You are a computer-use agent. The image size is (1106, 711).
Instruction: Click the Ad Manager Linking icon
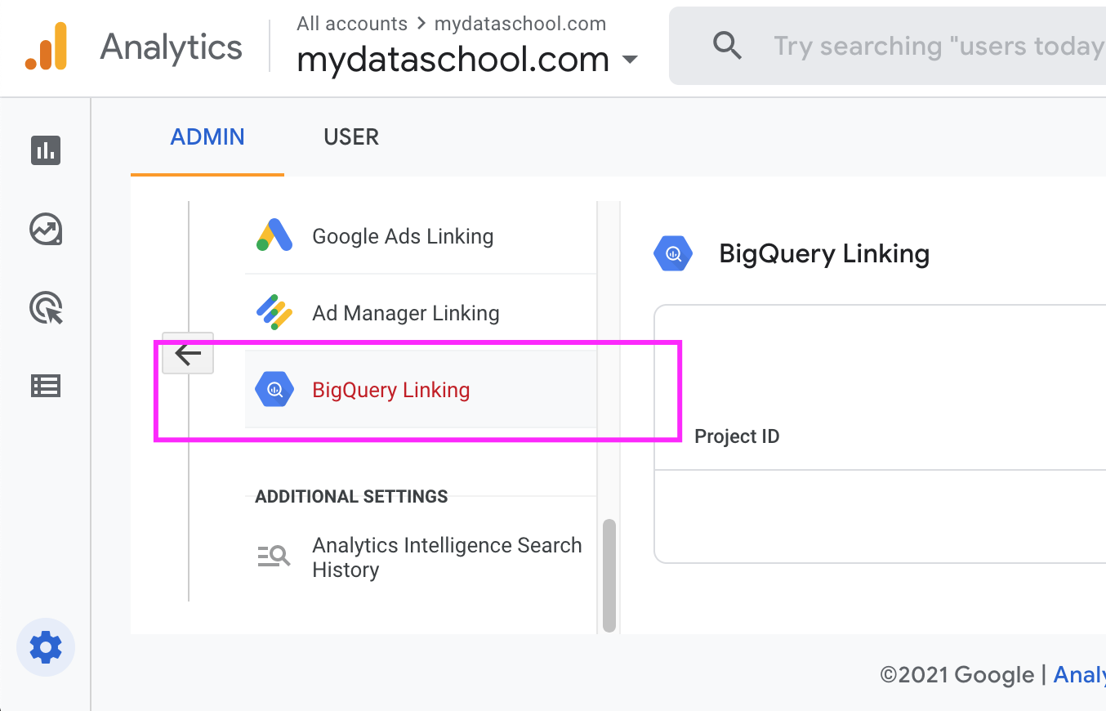point(274,312)
